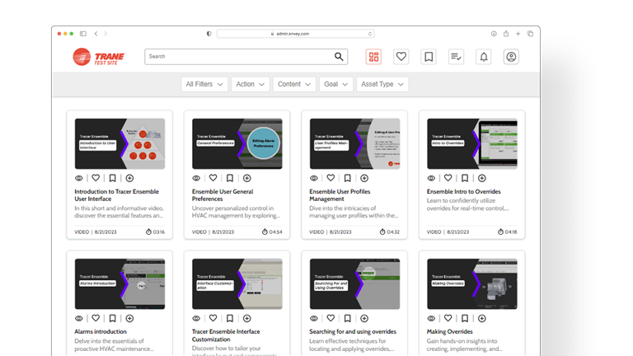
Task: Click the admin.knvey.com address bar
Action: 296,34
